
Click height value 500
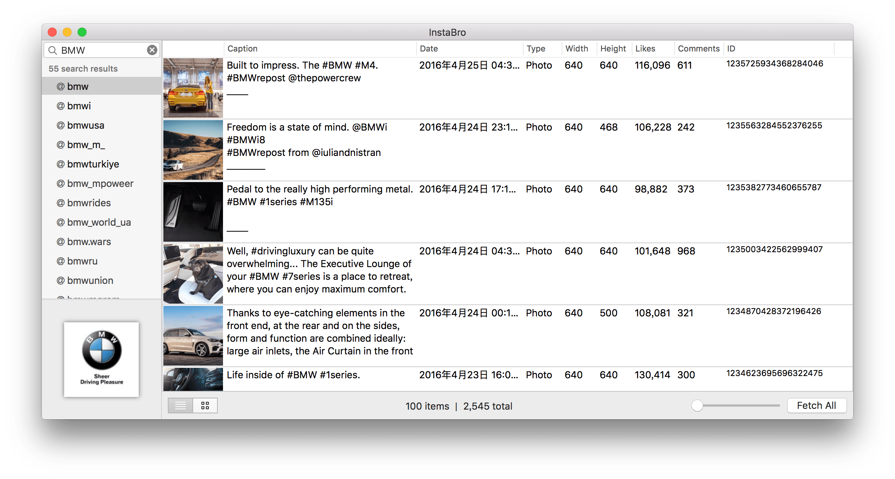click(x=609, y=313)
